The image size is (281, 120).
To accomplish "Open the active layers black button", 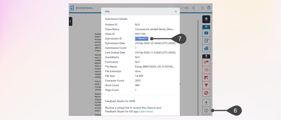I will [x=206, y=19].
